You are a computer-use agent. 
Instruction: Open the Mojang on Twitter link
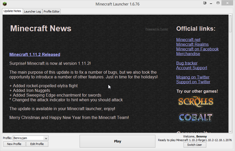(x=193, y=77)
